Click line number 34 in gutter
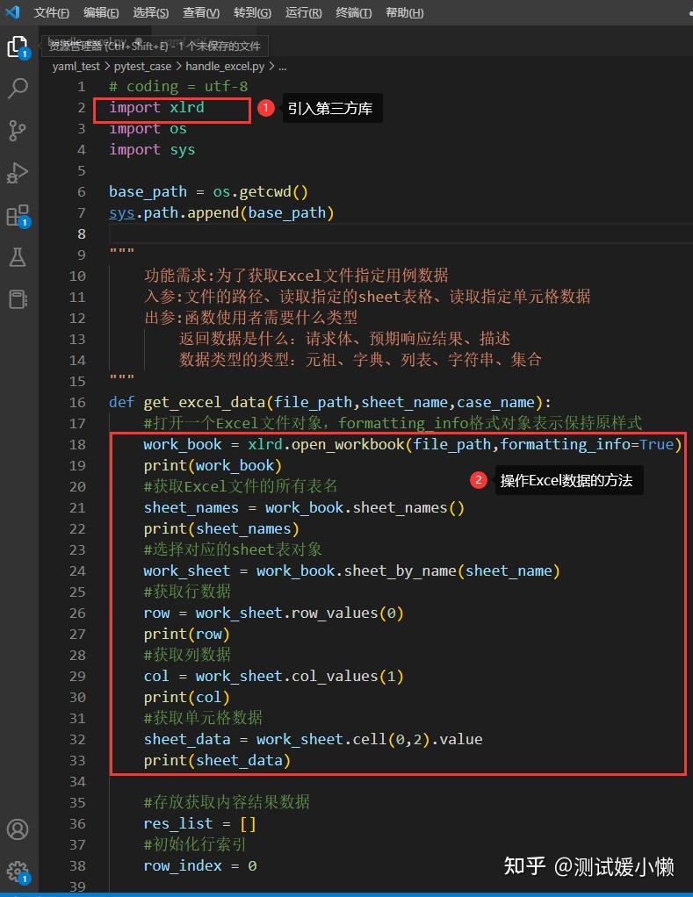Image resolution: width=693 pixels, height=897 pixels. point(77,781)
